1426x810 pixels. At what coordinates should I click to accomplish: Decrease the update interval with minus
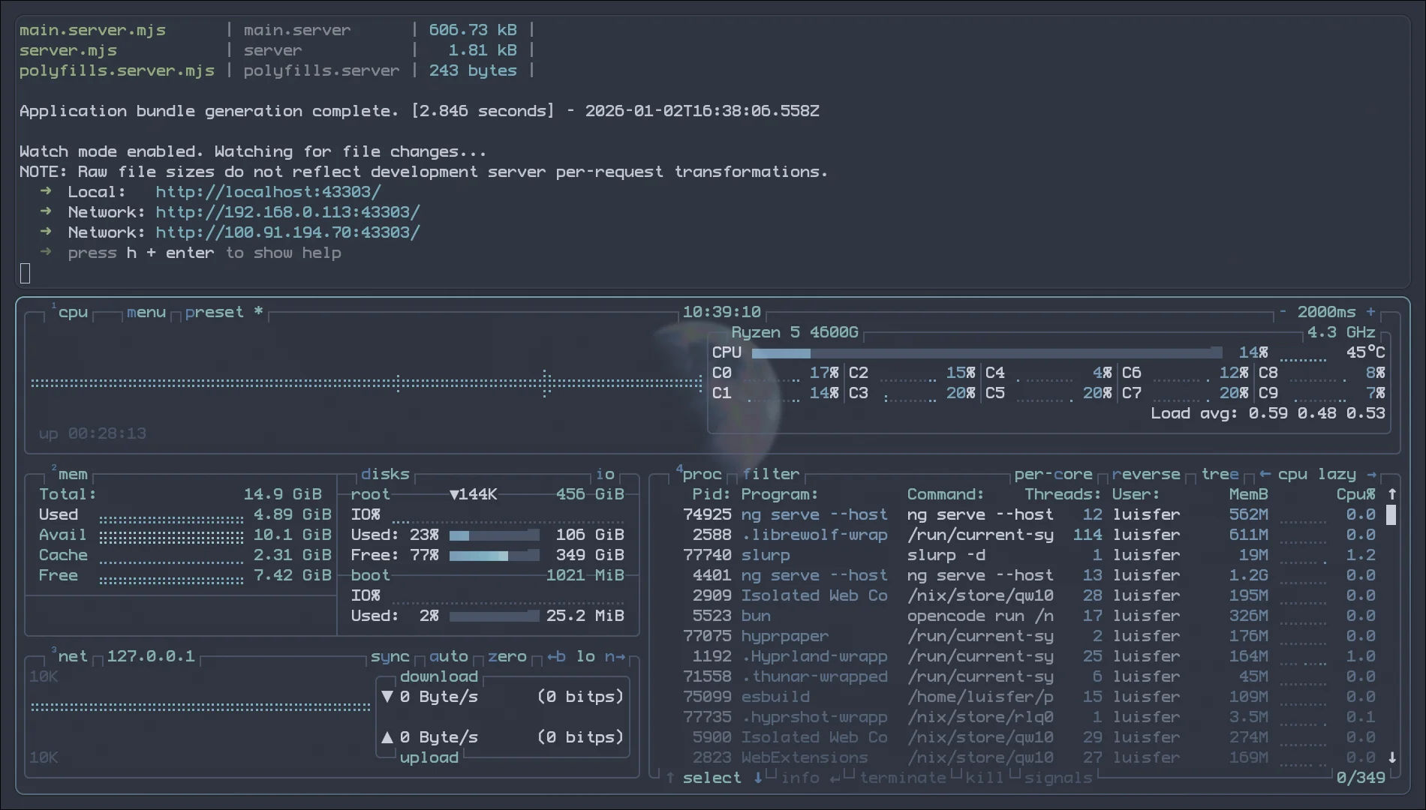pyautogui.click(x=1283, y=311)
